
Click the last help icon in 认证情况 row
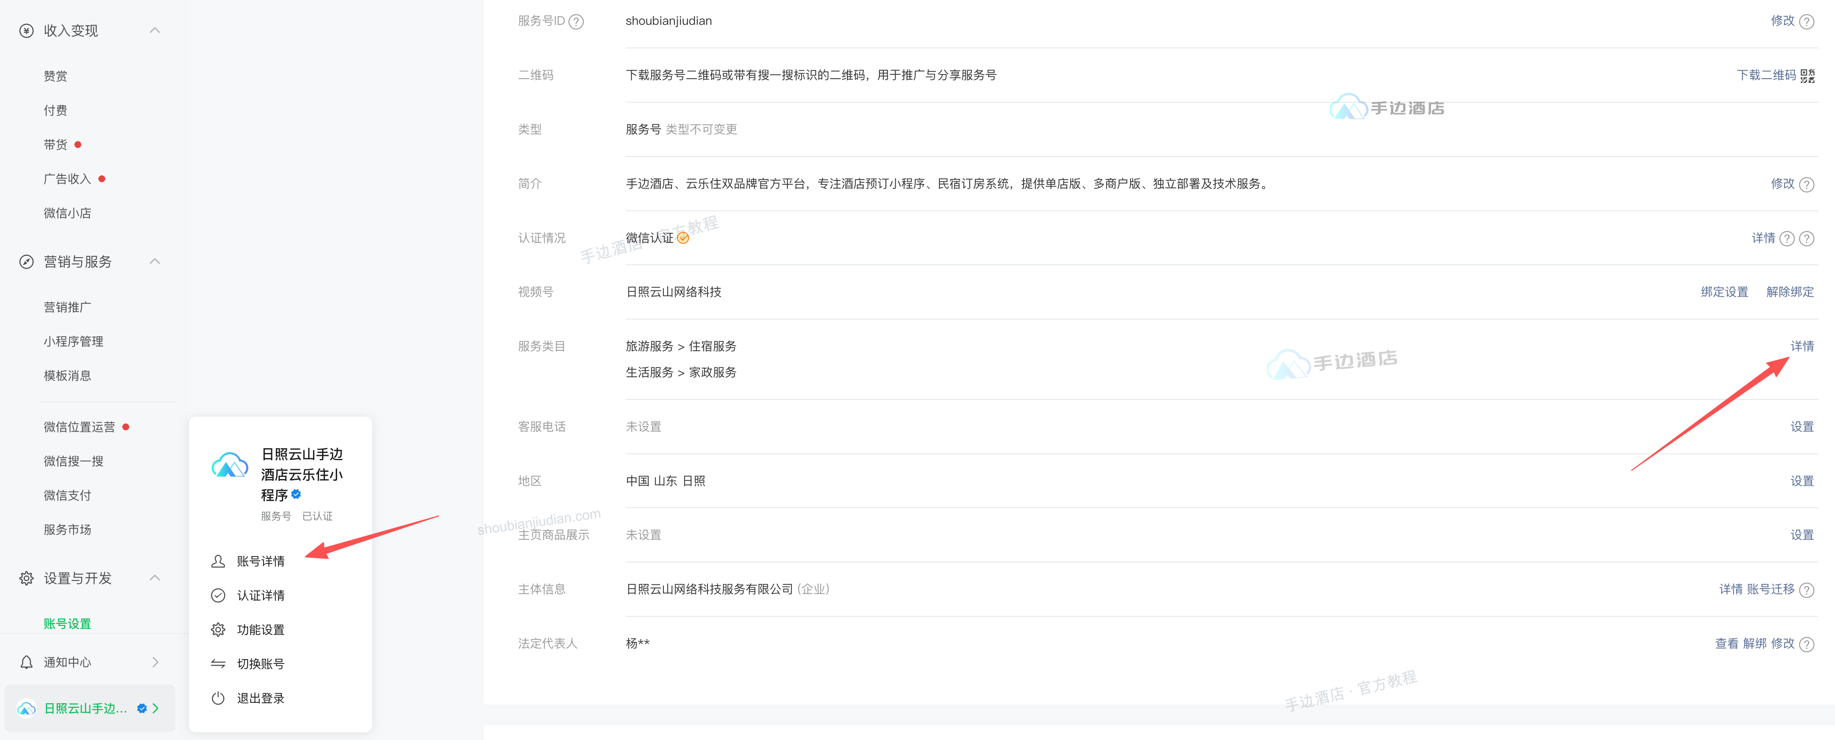click(1806, 239)
